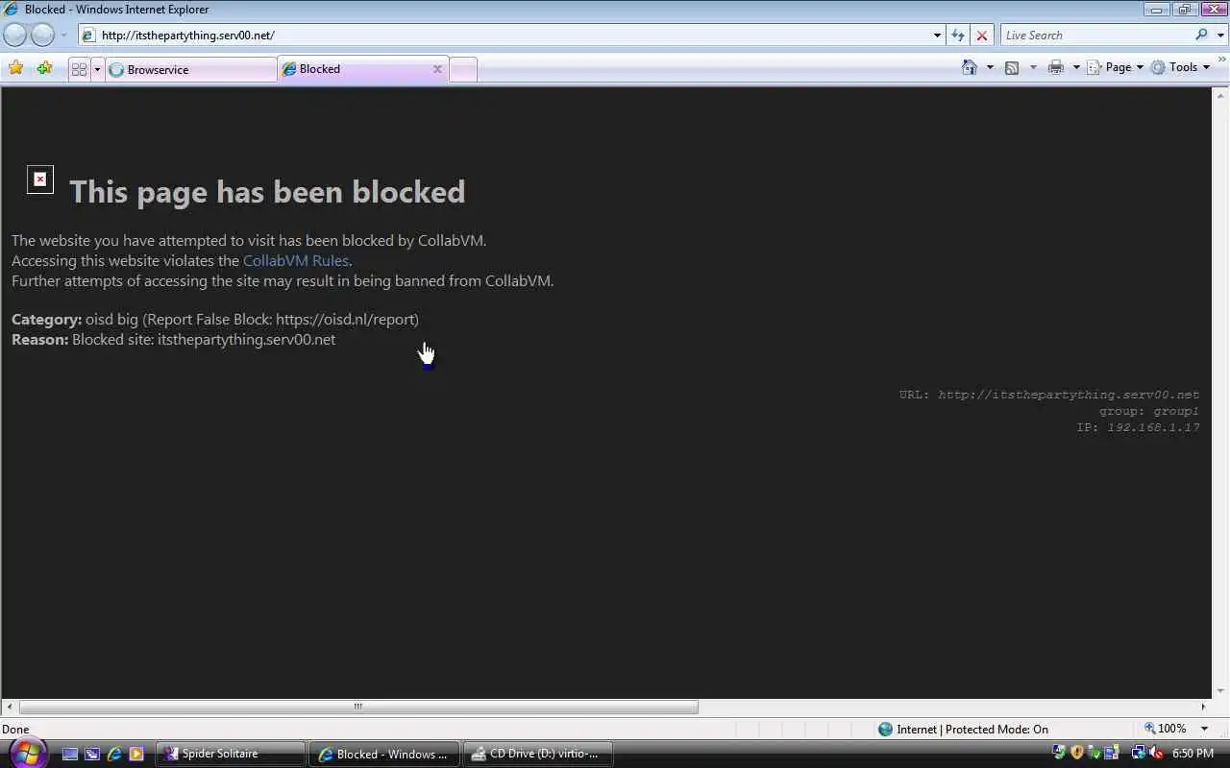The width and height of the screenshot is (1230, 768).
Task: Click the yellow security shield tray icon
Action: point(1077,754)
